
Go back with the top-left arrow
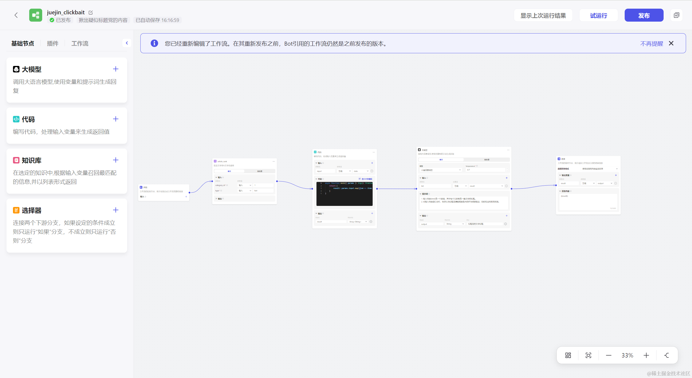click(x=16, y=15)
